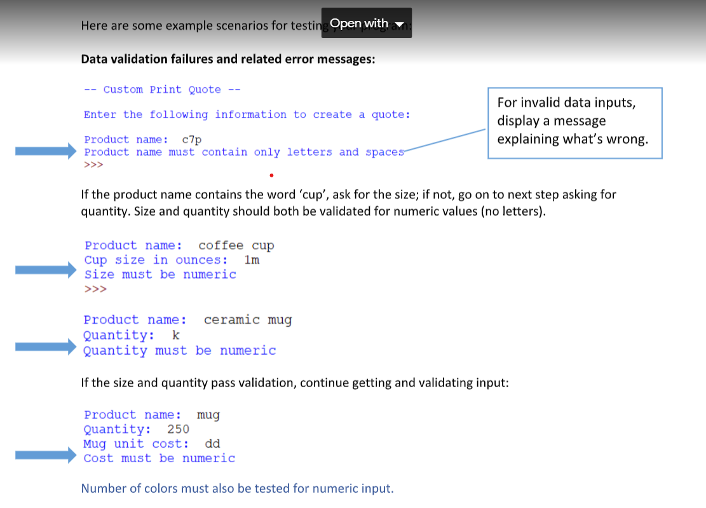Select the '>>>' prompt under the first example
706x508 pixels.
93,163
